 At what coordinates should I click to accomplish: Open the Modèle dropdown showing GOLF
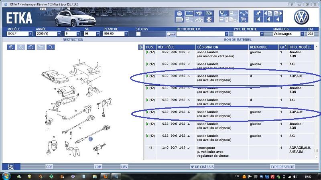[x=30, y=34]
